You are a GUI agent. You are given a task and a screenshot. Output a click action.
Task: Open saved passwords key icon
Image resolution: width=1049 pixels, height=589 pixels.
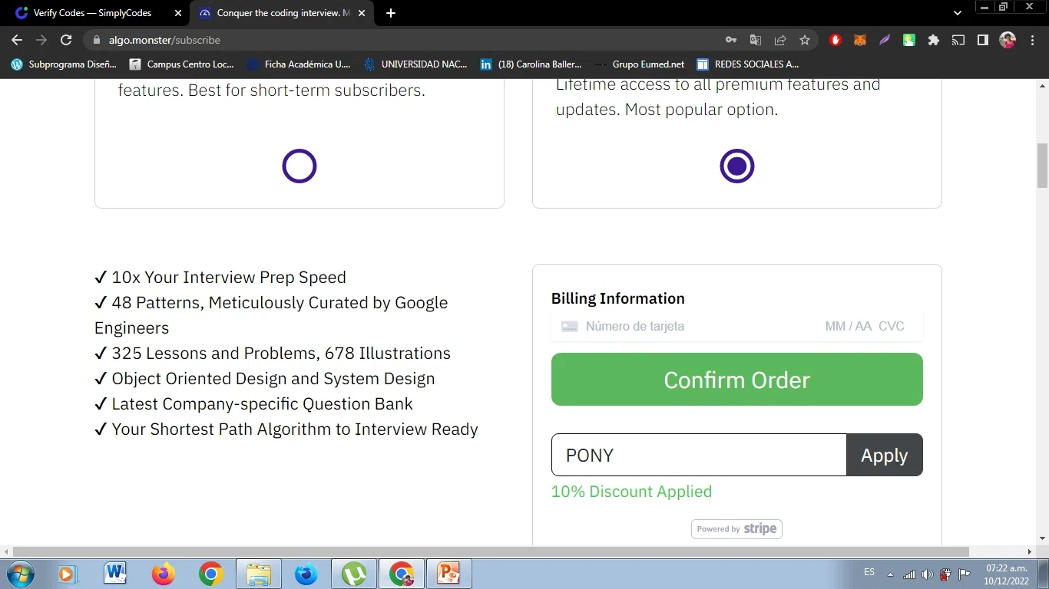pos(731,40)
